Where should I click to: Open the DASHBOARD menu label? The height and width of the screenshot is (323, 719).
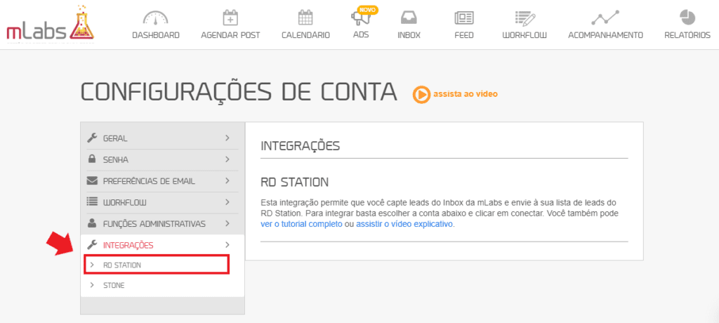155,35
